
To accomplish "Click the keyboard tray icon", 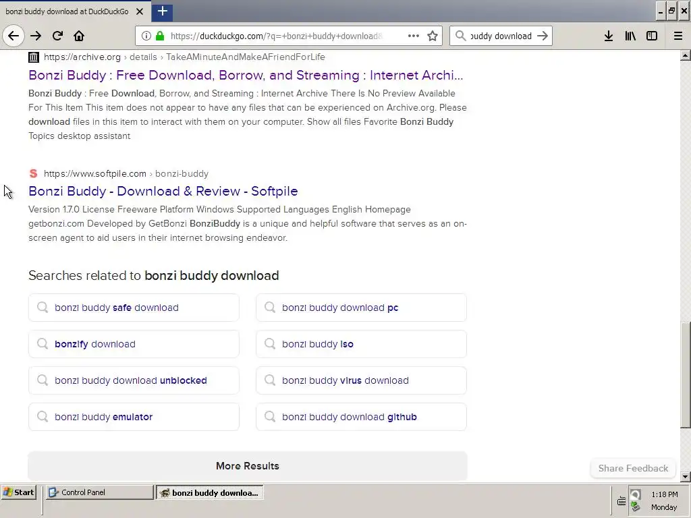I will click(621, 501).
